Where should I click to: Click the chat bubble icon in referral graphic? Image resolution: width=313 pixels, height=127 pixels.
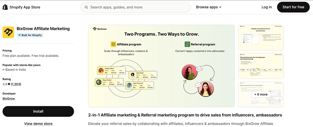click(x=198, y=85)
